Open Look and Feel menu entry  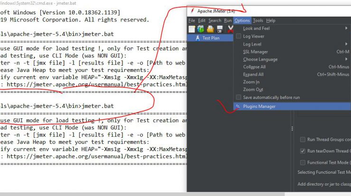pyautogui.click(x=292, y=28)
